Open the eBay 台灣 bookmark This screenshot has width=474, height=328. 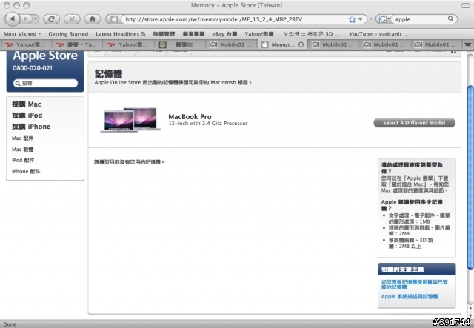(x=224, y=34)
